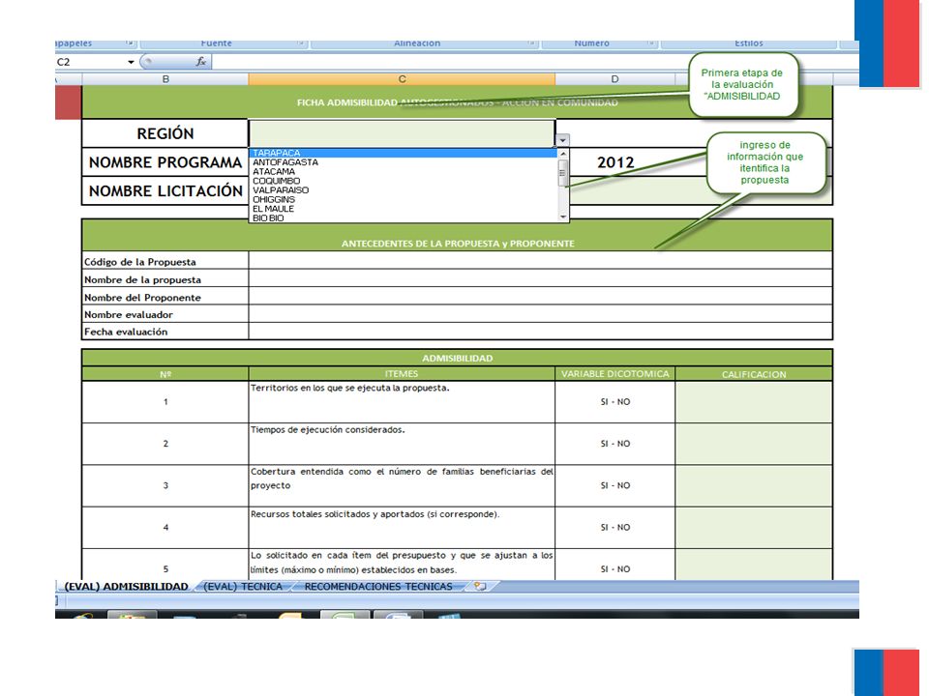Click the NOMBRE LICITACIÓN label cell
This screenshot has width=929, height=696.
165,190
